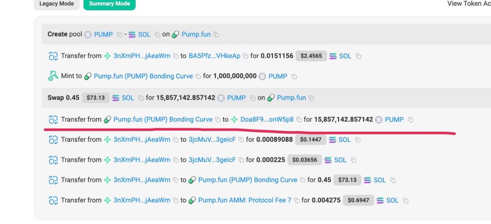Copy SOL token on the 0.000225 transfer row

click(354, 160)
